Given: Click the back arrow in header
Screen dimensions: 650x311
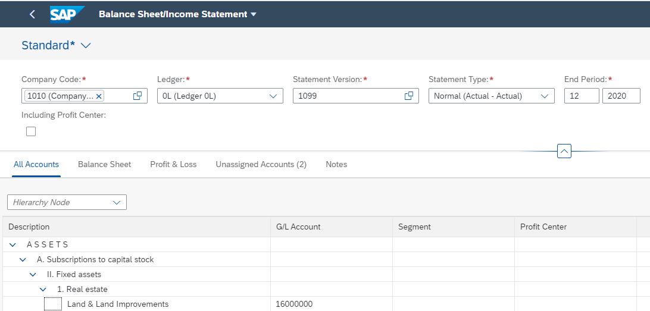Looking at the screenshot, I should click(x=32, y=14).
